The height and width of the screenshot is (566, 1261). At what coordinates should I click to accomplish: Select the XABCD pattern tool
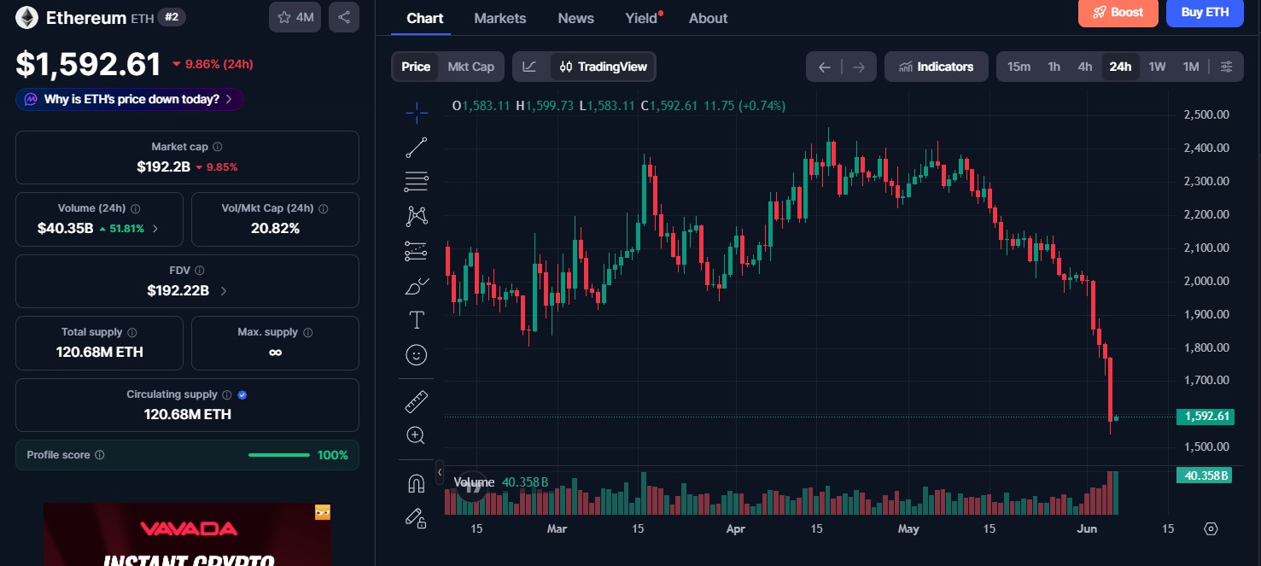tap(417, 216)
